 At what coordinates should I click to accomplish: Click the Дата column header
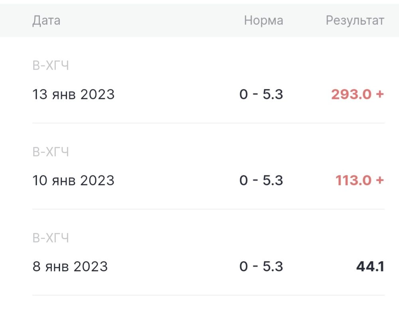(46, 20)
